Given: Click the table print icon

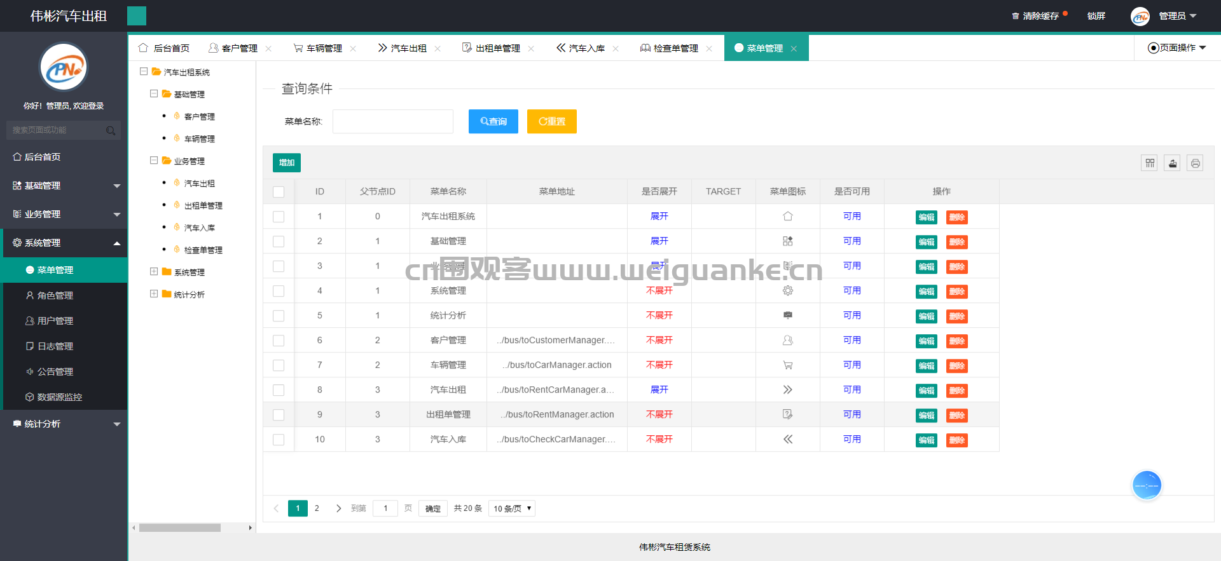Looking at the screenshot, I should tap(1196, 163).
